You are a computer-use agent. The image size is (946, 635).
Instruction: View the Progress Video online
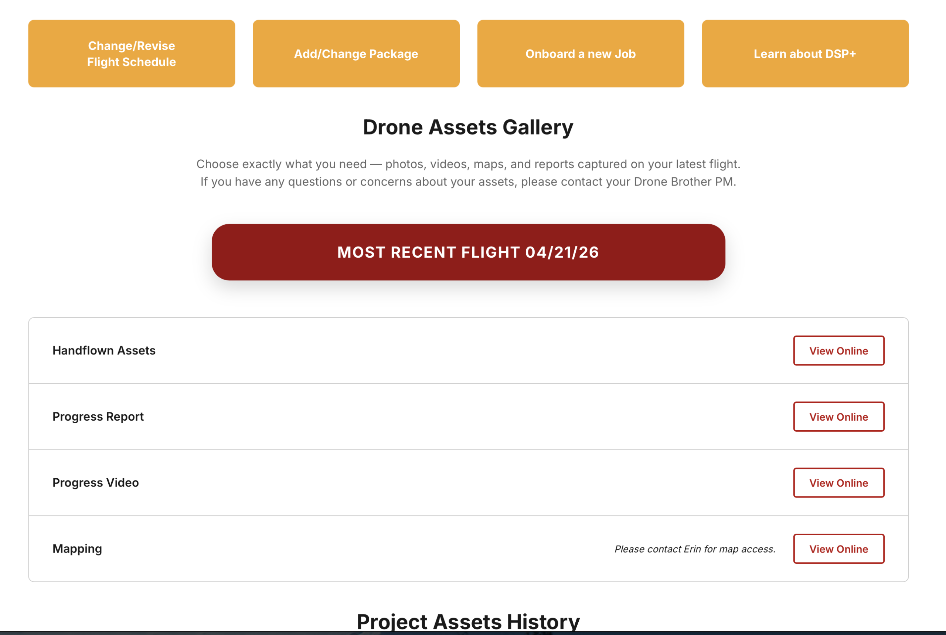838,482
